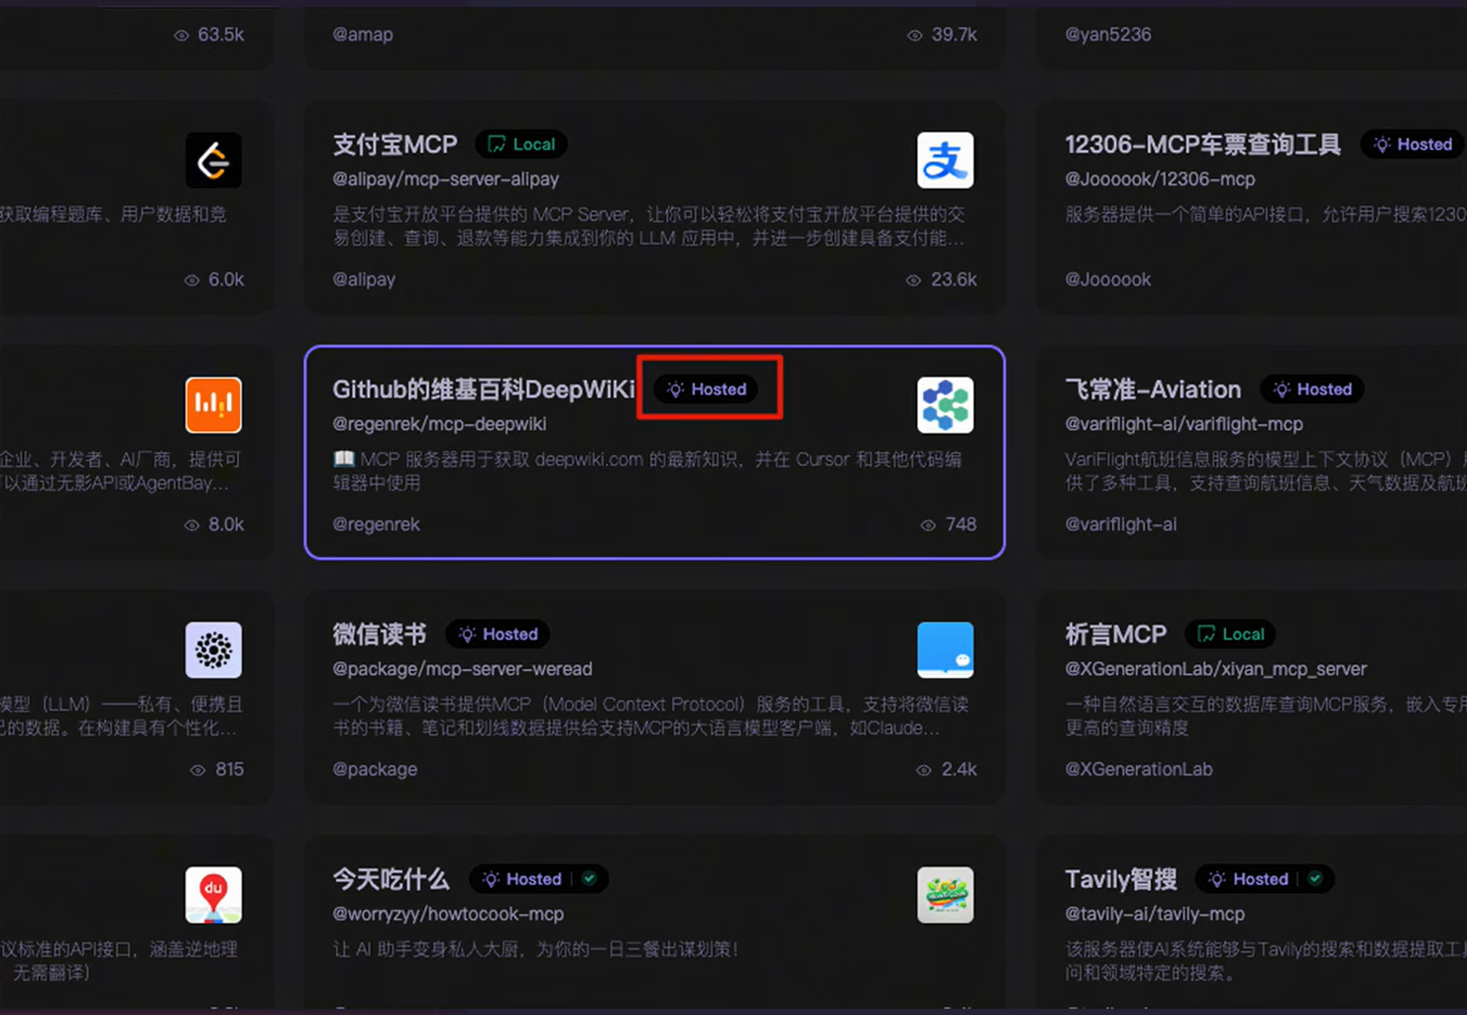Click the @yan5236 author name
This screenshot has width=1467, height=1015.
click(x=1108, y=35)
